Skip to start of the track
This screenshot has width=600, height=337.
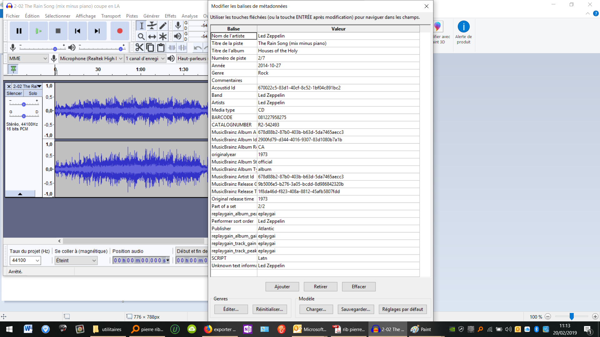tap(77, 31)
